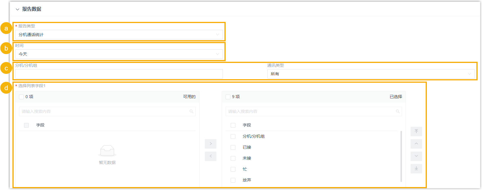Click search icon in 已选择 list
The height and width of the screenshot is (190, 482).
pos(398,111)
